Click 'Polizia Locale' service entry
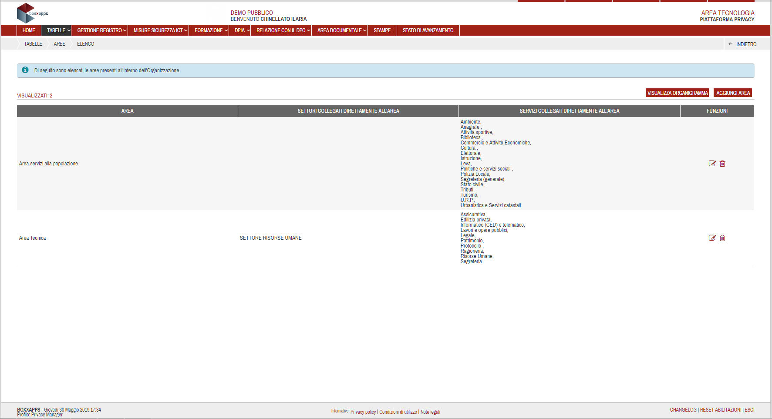Screen dimensions: 772x419 coord(475,174)
